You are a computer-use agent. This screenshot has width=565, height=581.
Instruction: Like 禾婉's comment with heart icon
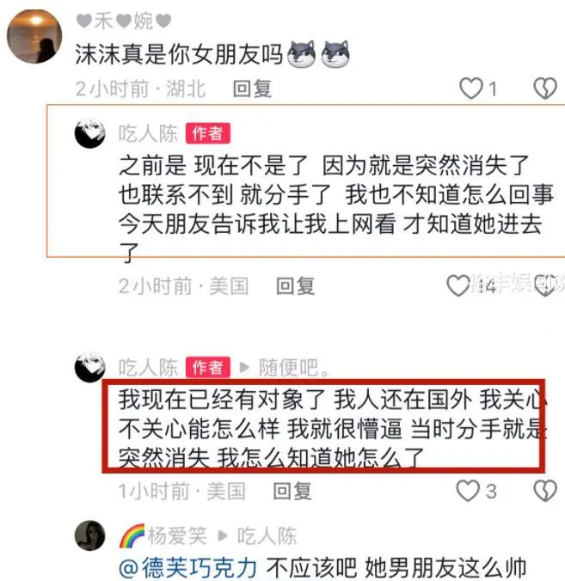tap(471, 89)
